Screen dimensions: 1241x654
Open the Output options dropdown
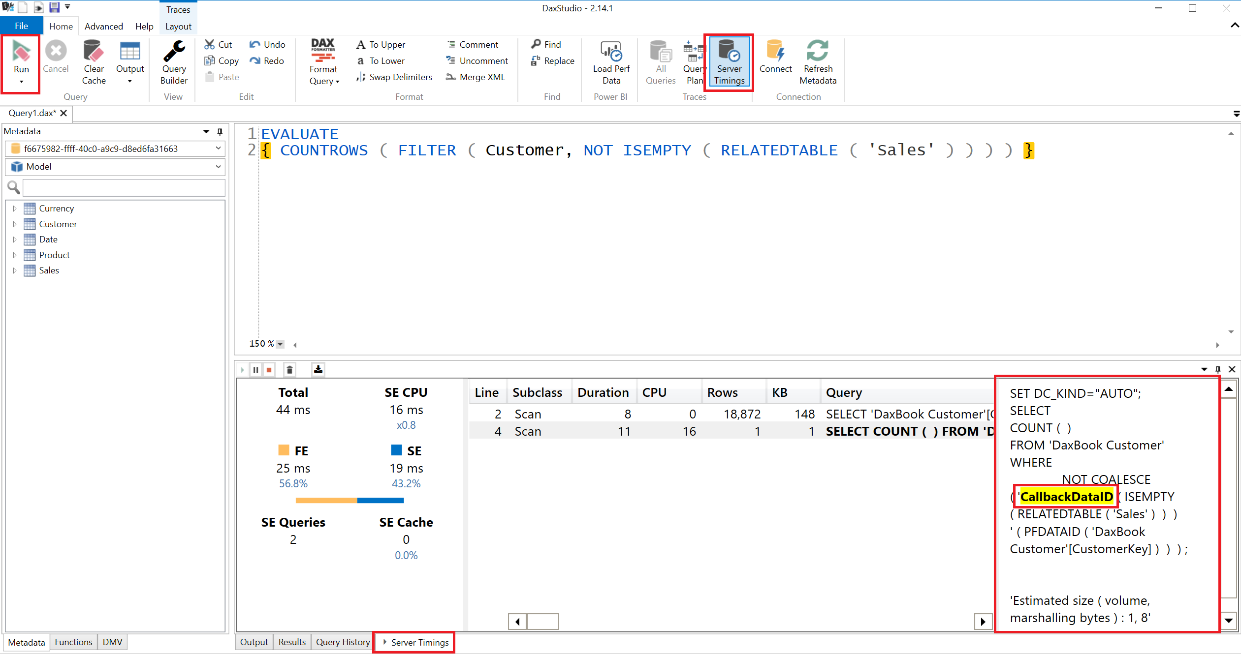pyautogui.click(x=130, y=82)
